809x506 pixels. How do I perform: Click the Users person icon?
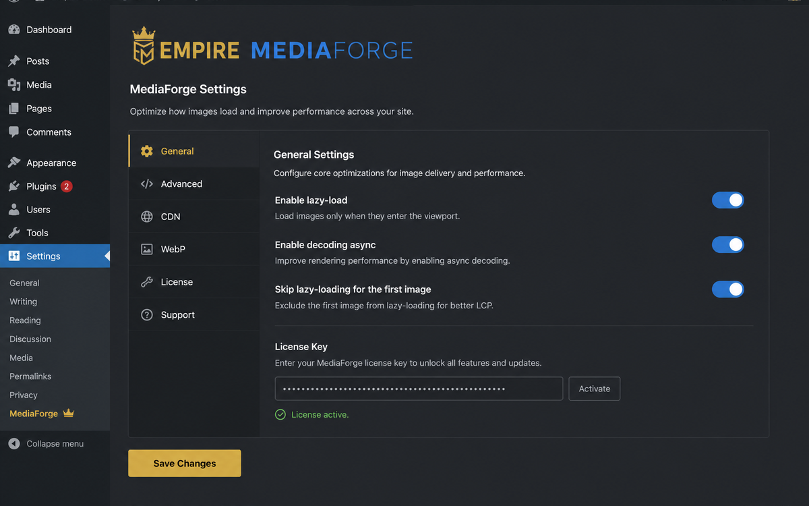click(13, 210)
